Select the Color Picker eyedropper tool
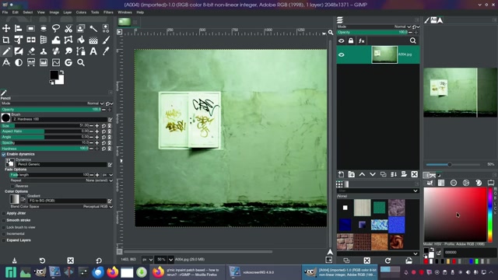Image resolution: width=498 pixels, height=280 pixels. point(106,51)
